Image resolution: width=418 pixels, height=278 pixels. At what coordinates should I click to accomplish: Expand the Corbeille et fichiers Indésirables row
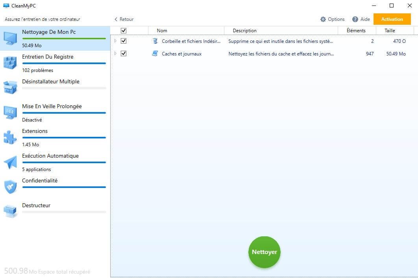[115, 41]
